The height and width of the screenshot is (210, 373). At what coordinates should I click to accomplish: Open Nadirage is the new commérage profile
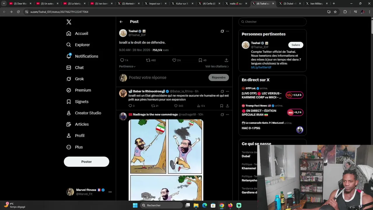pos(155,115)
